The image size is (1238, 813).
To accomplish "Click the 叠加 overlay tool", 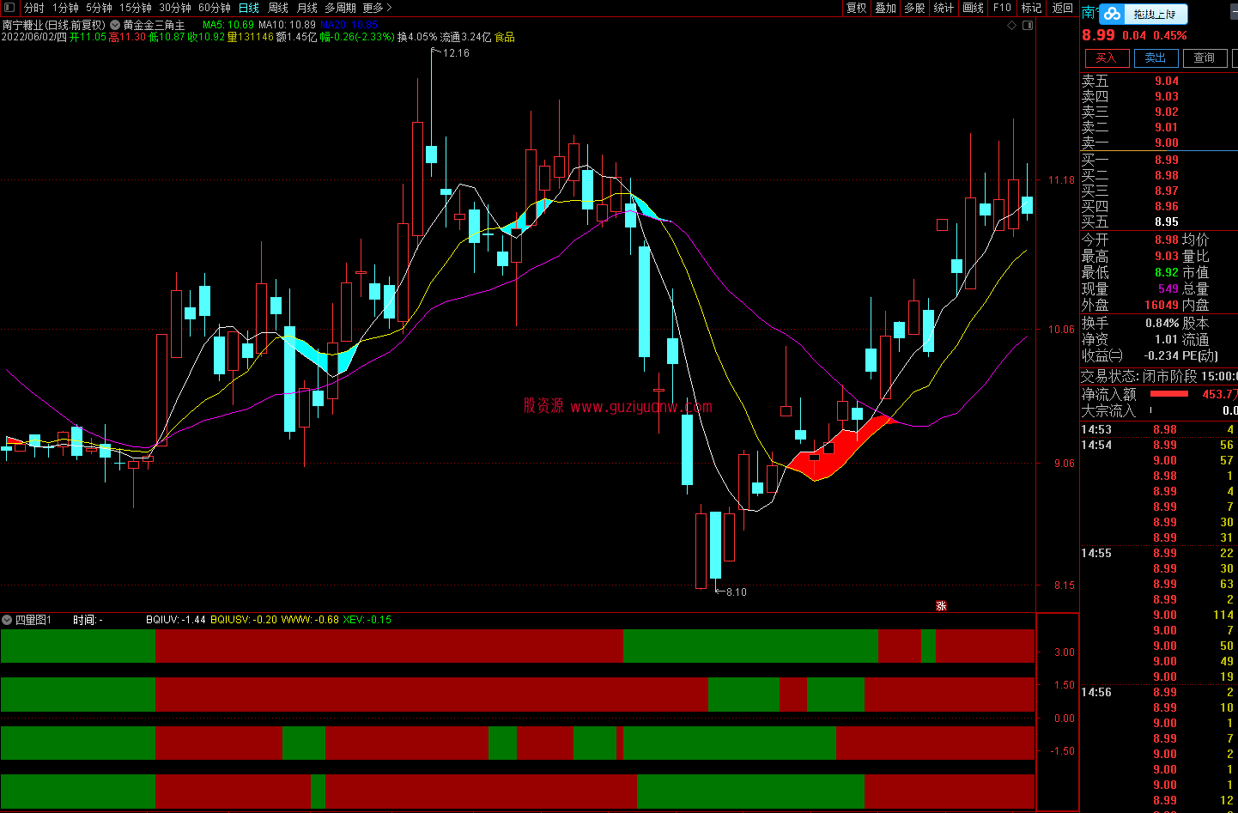I will pyautogui.click(x=885, y=8).
